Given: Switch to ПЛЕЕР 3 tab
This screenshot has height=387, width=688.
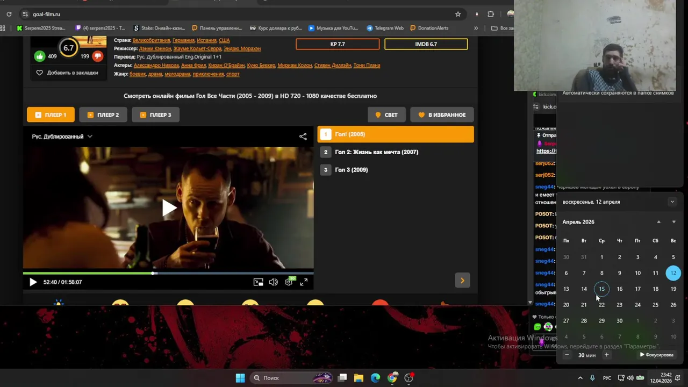Looking at the screenshot, I should (155, 114).
